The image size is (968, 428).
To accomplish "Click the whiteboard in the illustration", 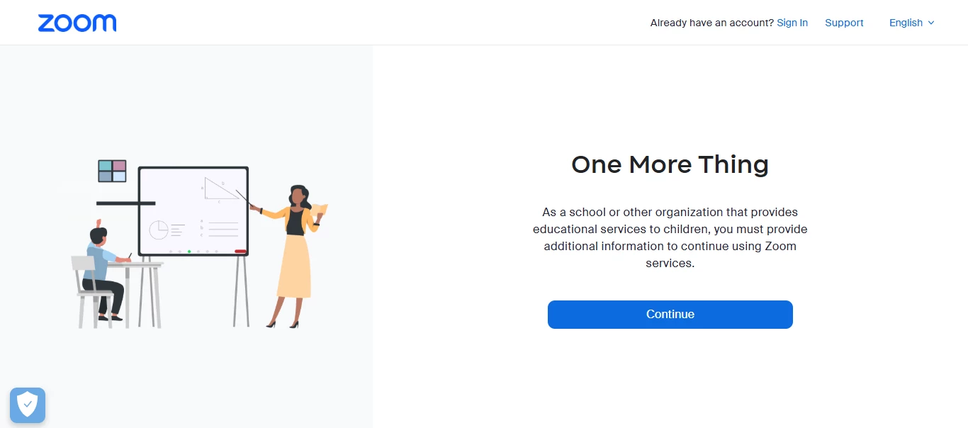I will (x=193, y=211).
